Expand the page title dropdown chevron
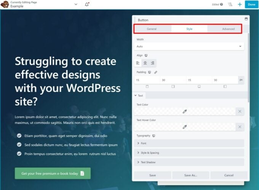 point(76,4)
